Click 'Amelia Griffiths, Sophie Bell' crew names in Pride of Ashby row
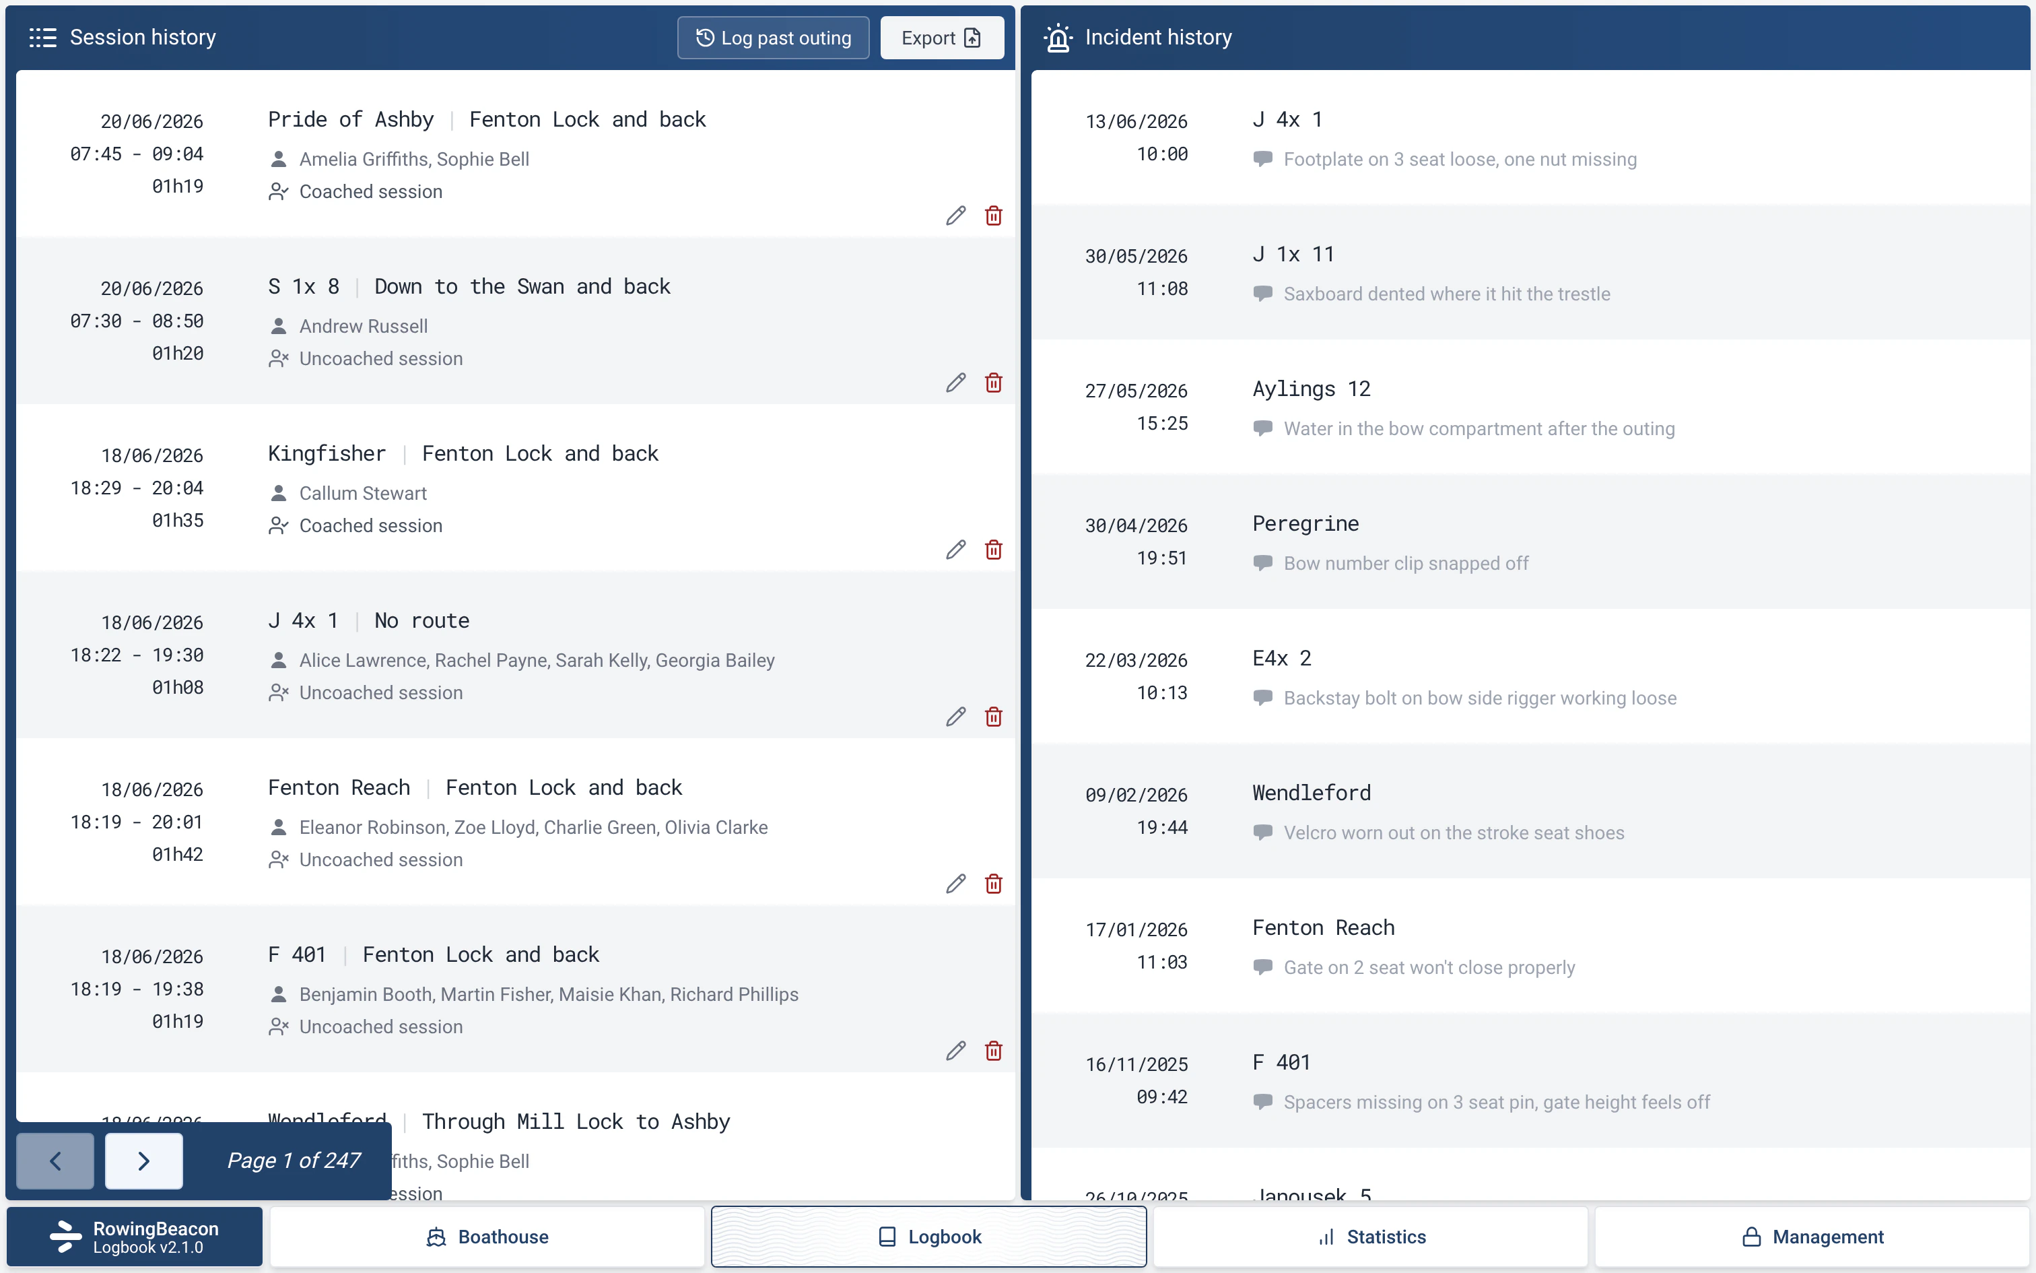The image size is (2036, 1273). click(414, 159)
